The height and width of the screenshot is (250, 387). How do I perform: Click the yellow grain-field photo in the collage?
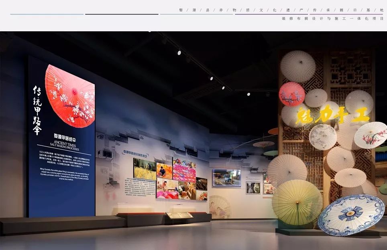[145, 169]
